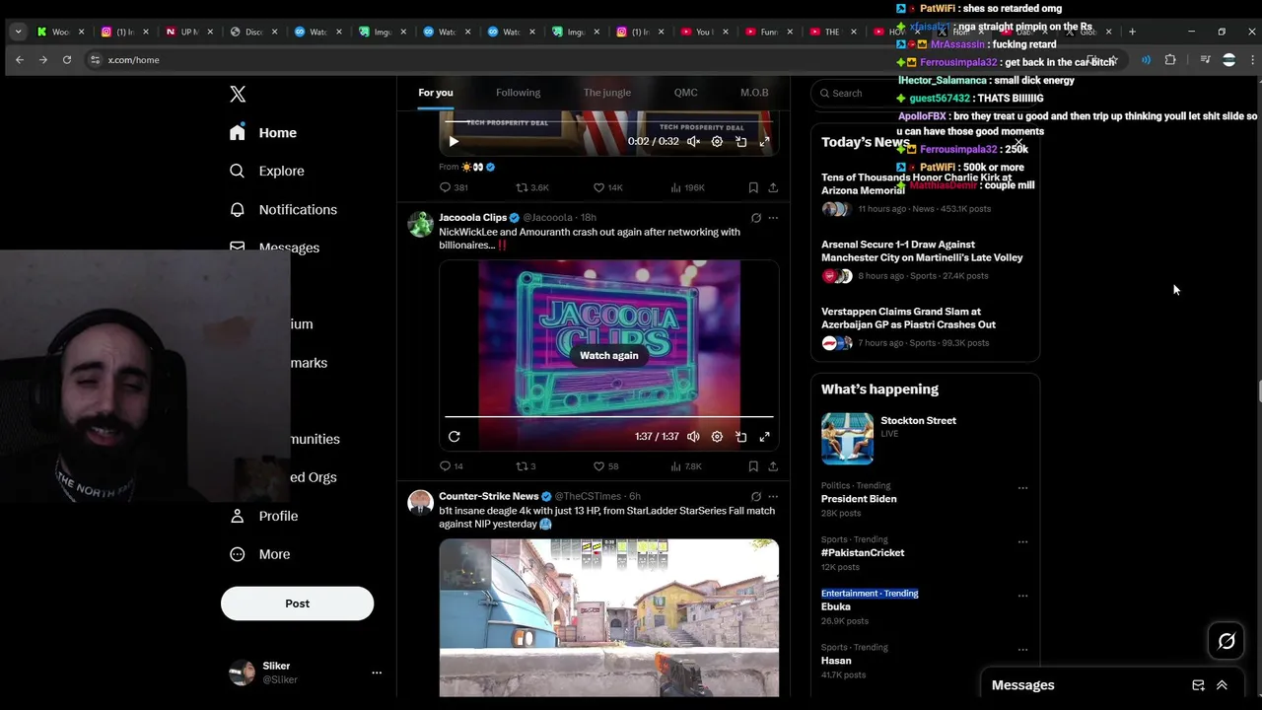This screenshot has width=1262, height=710.
Task: Compose new message in Messages drawer
Action: pos(1198,685)
